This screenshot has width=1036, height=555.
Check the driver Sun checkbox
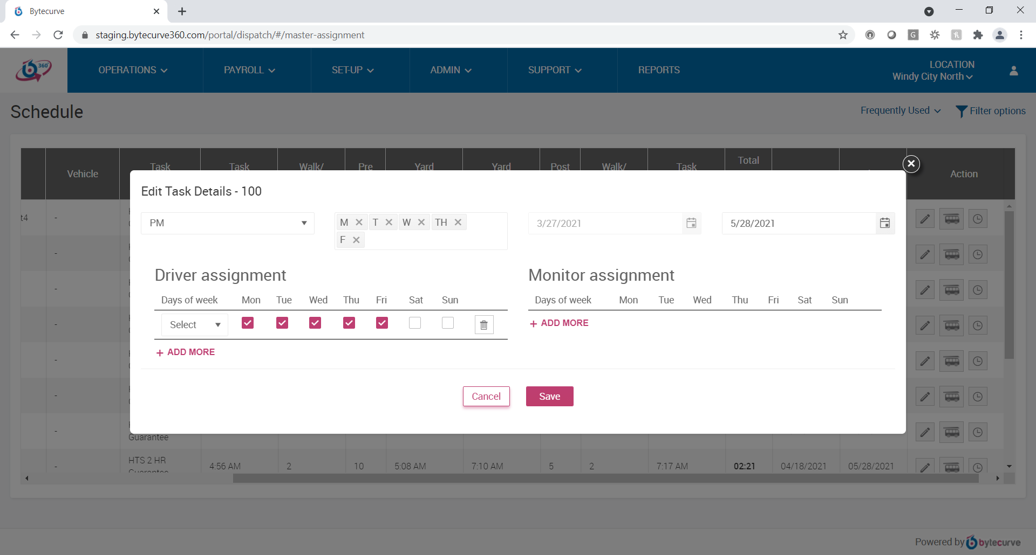(448, 323)
